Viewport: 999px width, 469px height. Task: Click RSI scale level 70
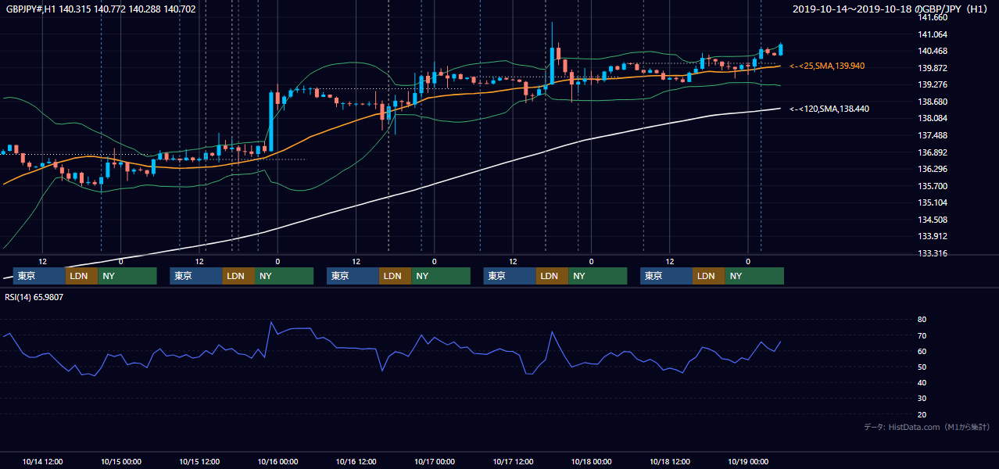[922, 335]
